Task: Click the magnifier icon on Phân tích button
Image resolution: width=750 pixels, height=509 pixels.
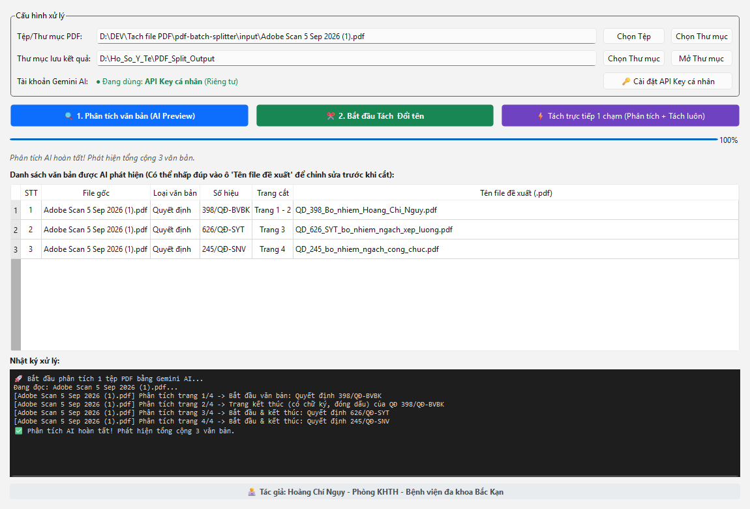Action: tap(69, 116)
